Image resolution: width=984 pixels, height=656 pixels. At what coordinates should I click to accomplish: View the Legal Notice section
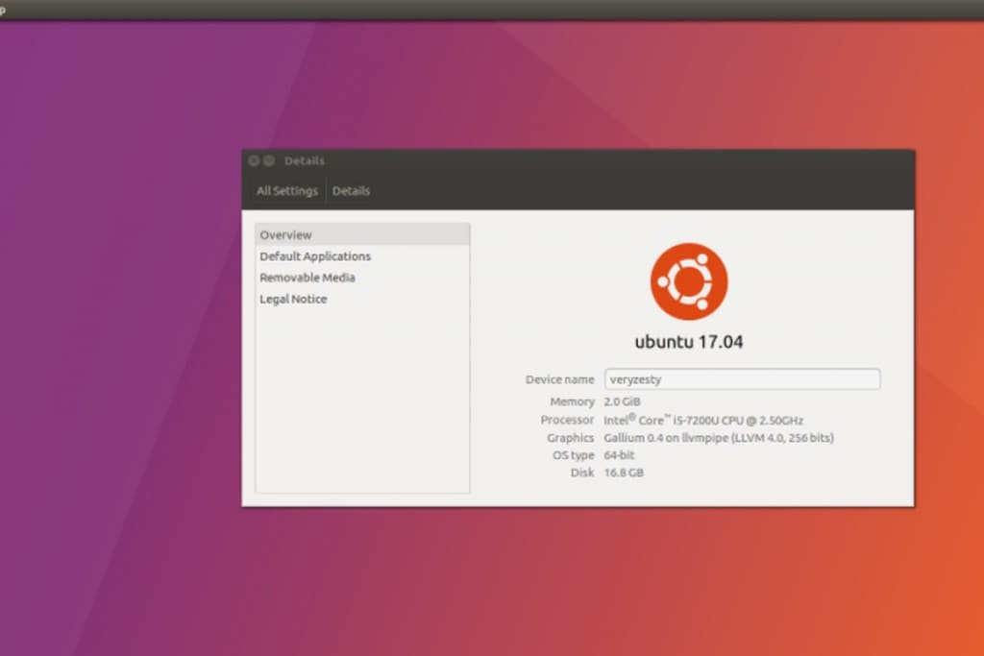point(292,299)
